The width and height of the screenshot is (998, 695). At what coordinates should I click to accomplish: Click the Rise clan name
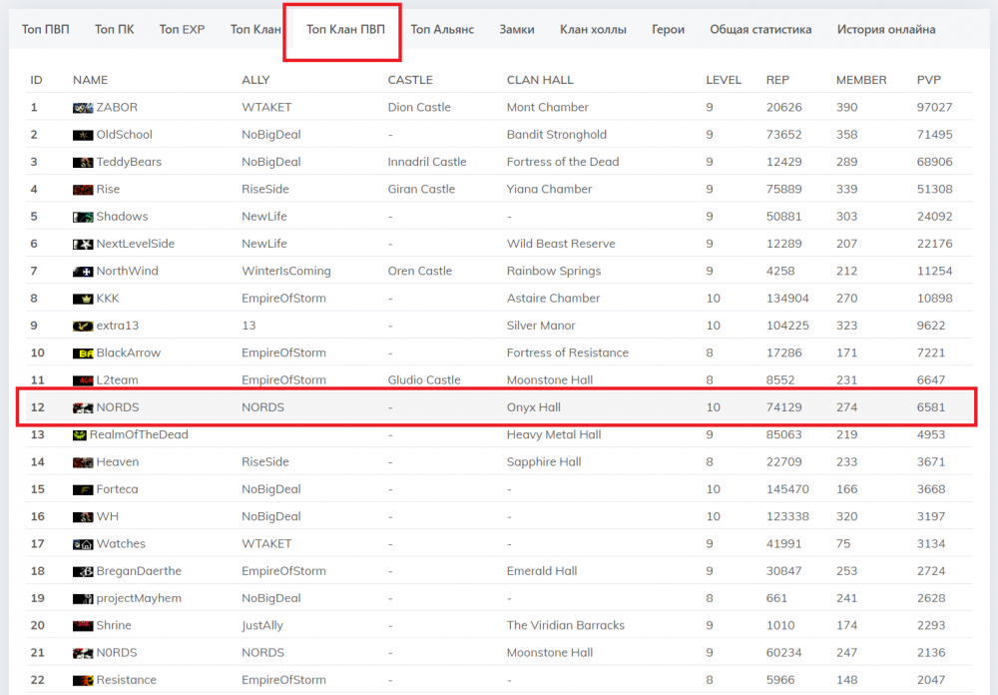point(108,190)
